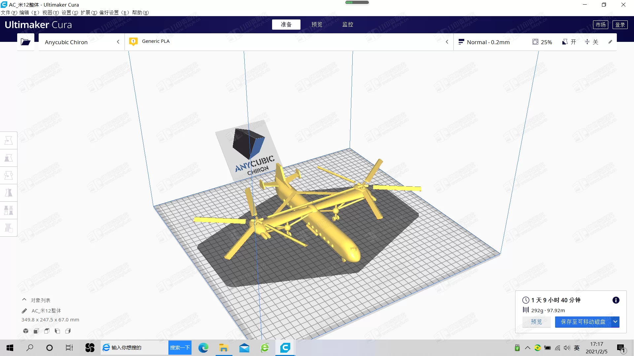Click the print info circle icon

(616, 300)
